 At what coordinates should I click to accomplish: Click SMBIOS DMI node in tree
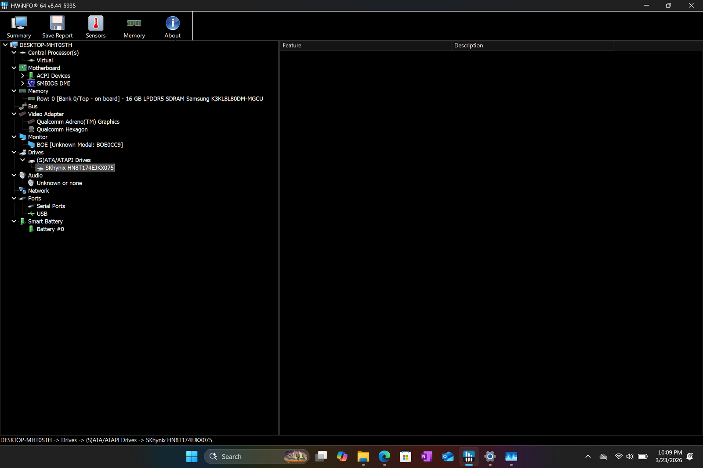coord(53,83)
